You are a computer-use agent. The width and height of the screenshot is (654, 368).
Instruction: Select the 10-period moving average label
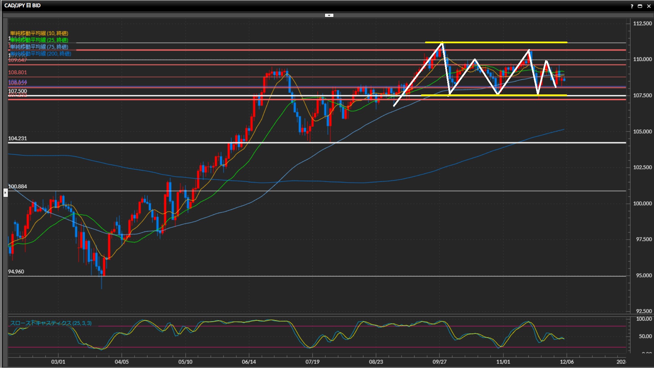click(39, 33)
